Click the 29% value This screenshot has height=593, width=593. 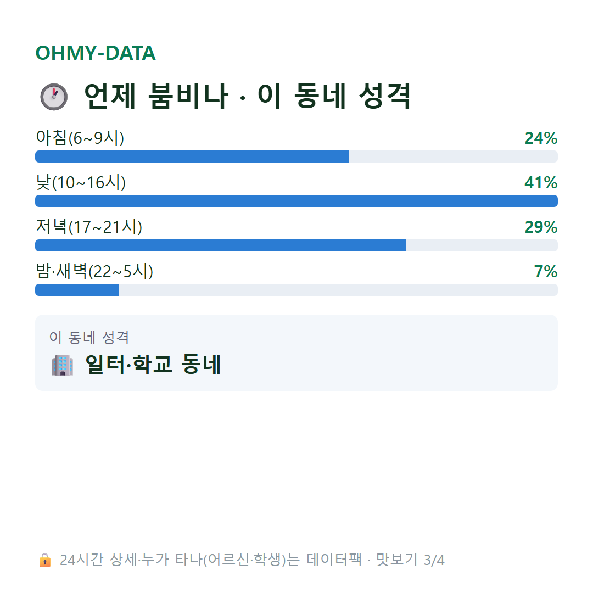[x=541, y=227]
